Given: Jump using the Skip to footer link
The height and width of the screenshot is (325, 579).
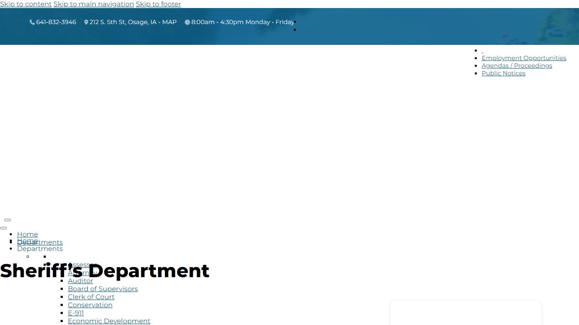Looking at the screenshot, I should 158,4.
